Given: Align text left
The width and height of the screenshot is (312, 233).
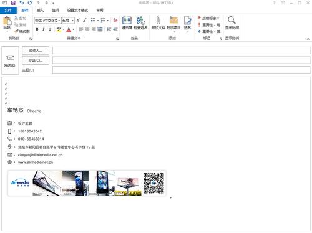Looking at the screenshot, I should click(81, 29).
